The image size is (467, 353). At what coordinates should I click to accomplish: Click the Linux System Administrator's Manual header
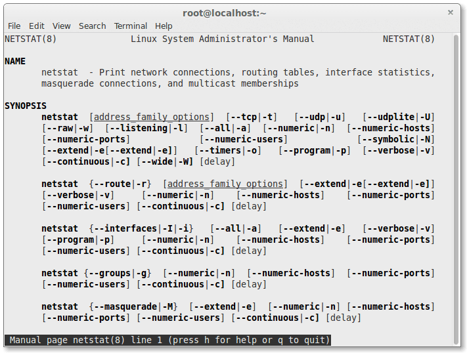click(223, 39)
